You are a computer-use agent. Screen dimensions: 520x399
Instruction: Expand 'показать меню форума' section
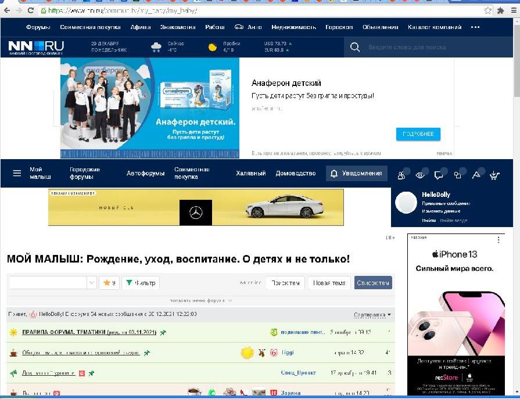pyautogui.click(x=200, y=300)
